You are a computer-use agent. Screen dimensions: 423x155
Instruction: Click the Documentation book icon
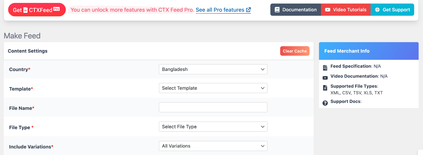pyautogui.click(x=277, y=10)
